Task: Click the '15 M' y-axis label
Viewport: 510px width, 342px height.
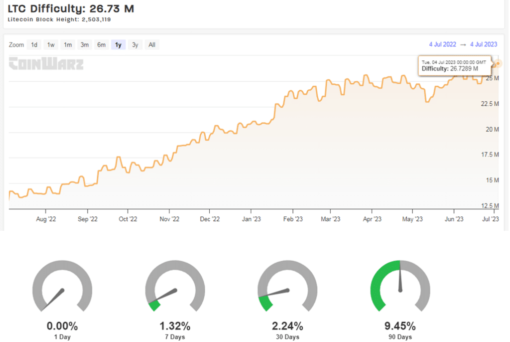Action: 493,180
